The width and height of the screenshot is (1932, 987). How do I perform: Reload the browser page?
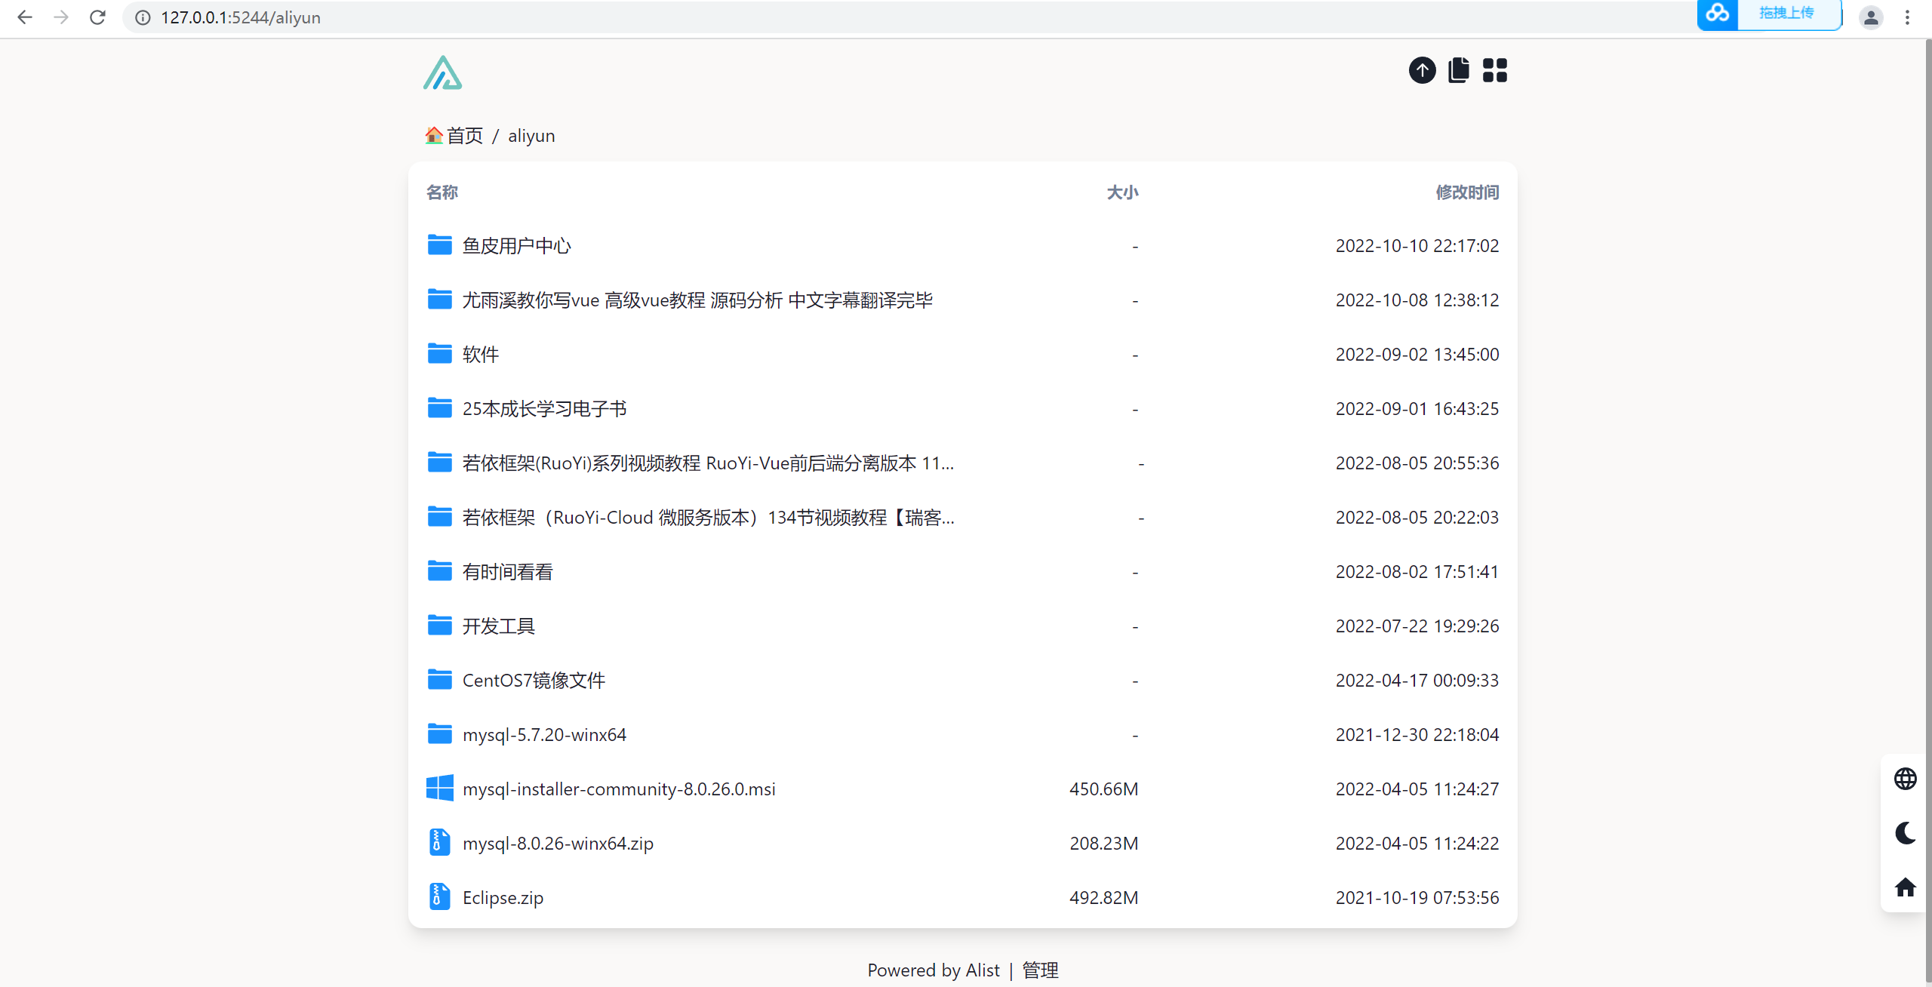coord(97,17)
